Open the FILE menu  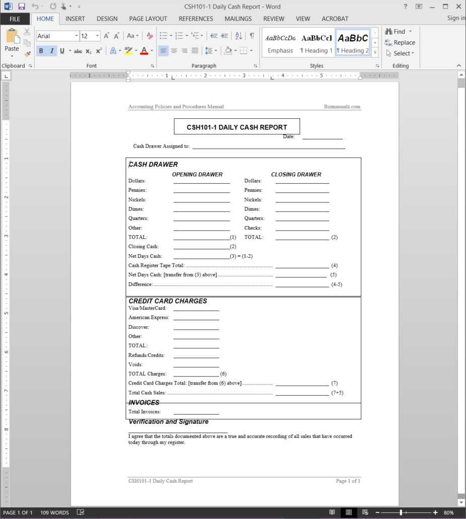(15, 19)
